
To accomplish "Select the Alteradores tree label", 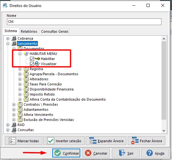I will [x=39, y=79].
